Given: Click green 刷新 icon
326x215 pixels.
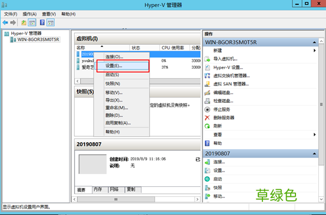Looking at the screenshot, I should pos(207,126).
